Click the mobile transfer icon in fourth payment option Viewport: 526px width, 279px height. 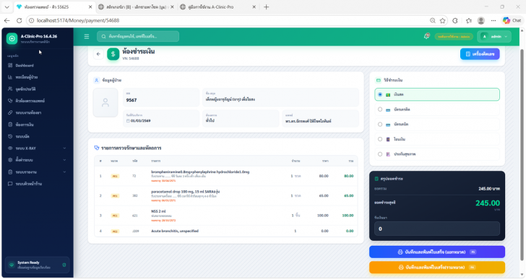click(388, 139)
